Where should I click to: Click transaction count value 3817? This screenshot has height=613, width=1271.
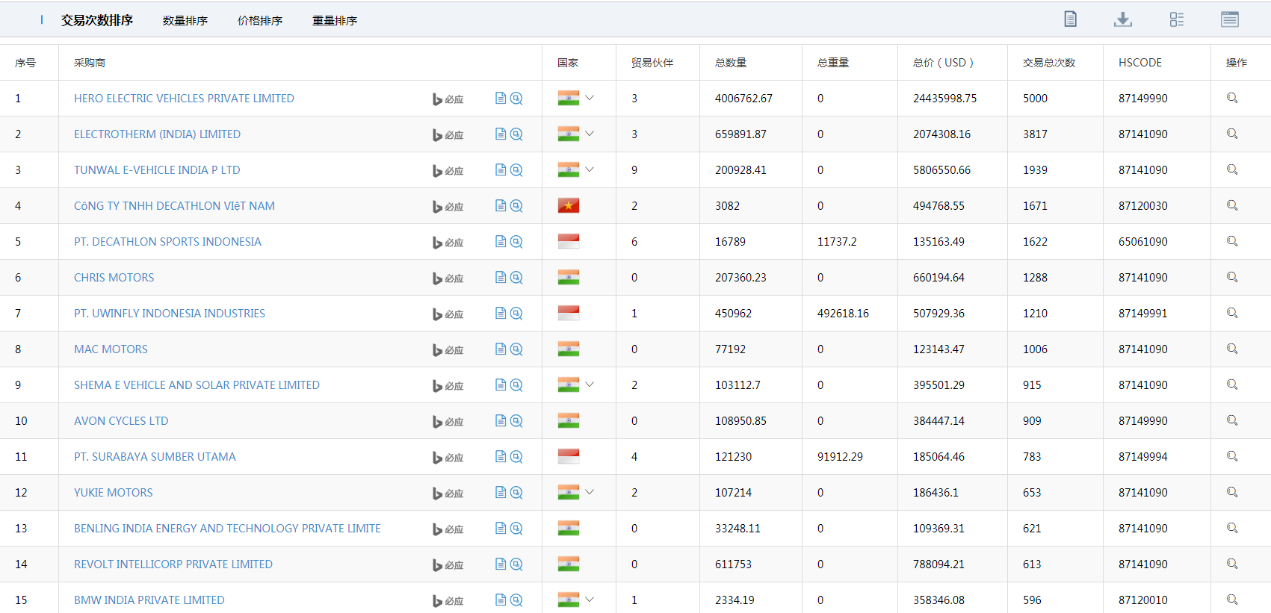(x=1035, y=134)
